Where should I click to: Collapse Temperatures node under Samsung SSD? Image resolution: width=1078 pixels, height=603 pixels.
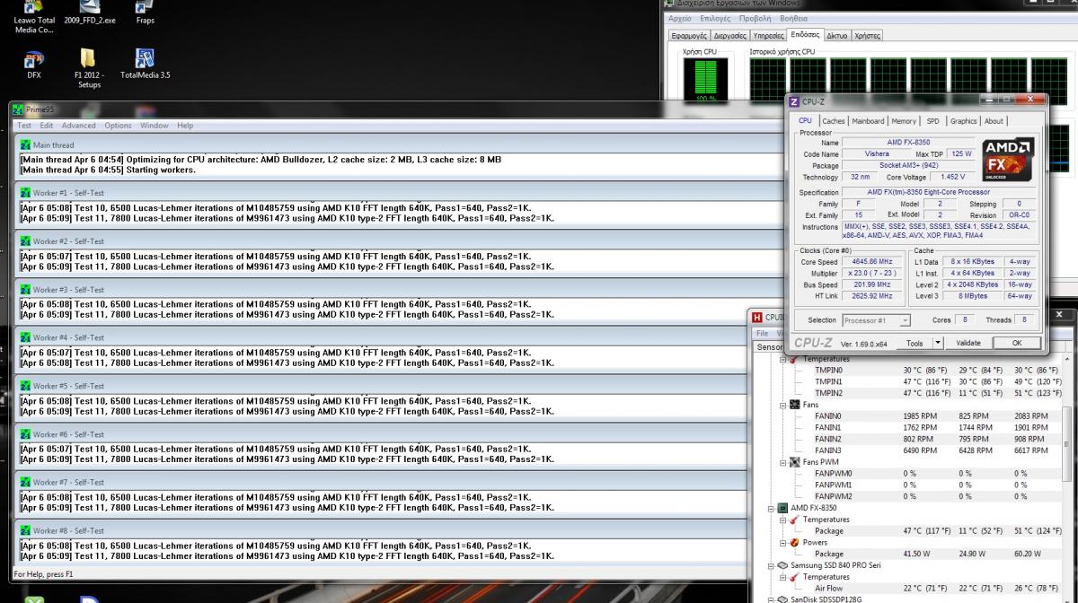click(782, 577)
